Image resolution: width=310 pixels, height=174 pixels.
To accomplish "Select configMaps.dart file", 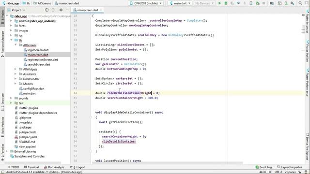I will tap(34, 88).
